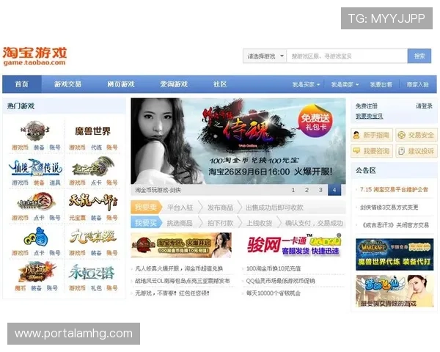Click the 免费注册 link
440x352 pixels.
(x=367, y=106)
